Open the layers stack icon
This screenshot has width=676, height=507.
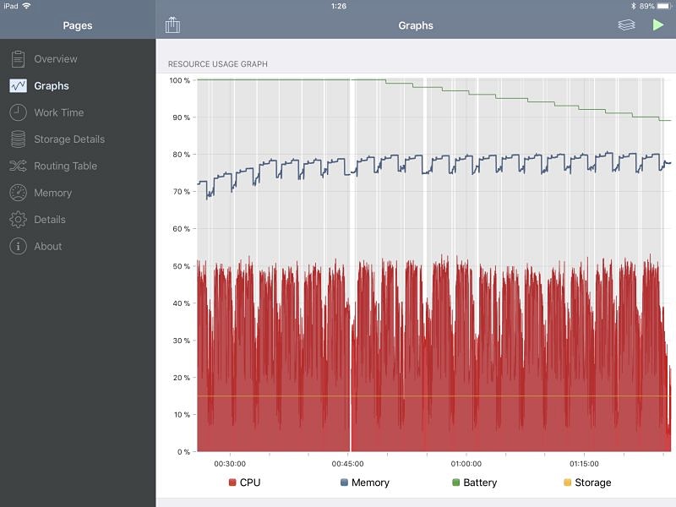626,25
